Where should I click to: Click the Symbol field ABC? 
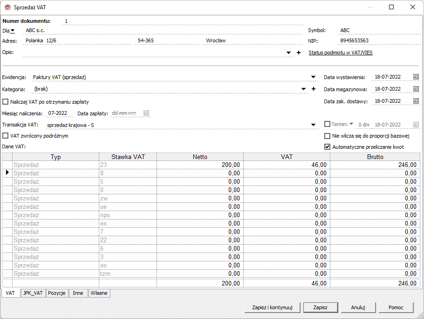click(x=379, y=30)
